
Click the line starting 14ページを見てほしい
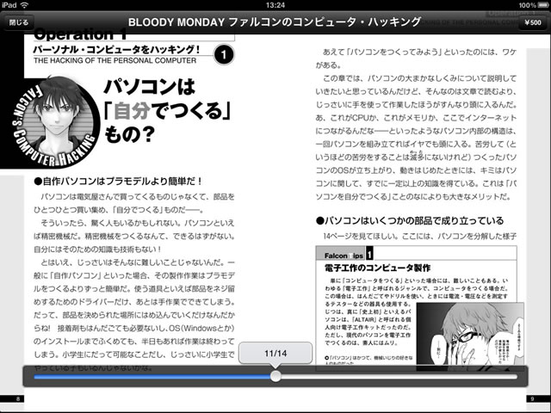[x=419, y=236]
